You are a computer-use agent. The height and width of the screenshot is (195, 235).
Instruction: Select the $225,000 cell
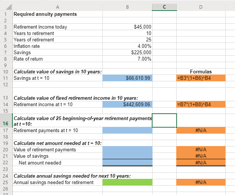127,53
